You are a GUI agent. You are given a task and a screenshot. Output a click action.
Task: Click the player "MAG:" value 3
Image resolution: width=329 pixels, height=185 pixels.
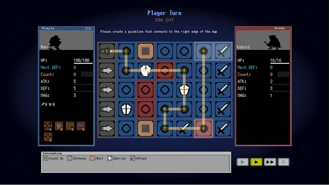coord(75,95)
